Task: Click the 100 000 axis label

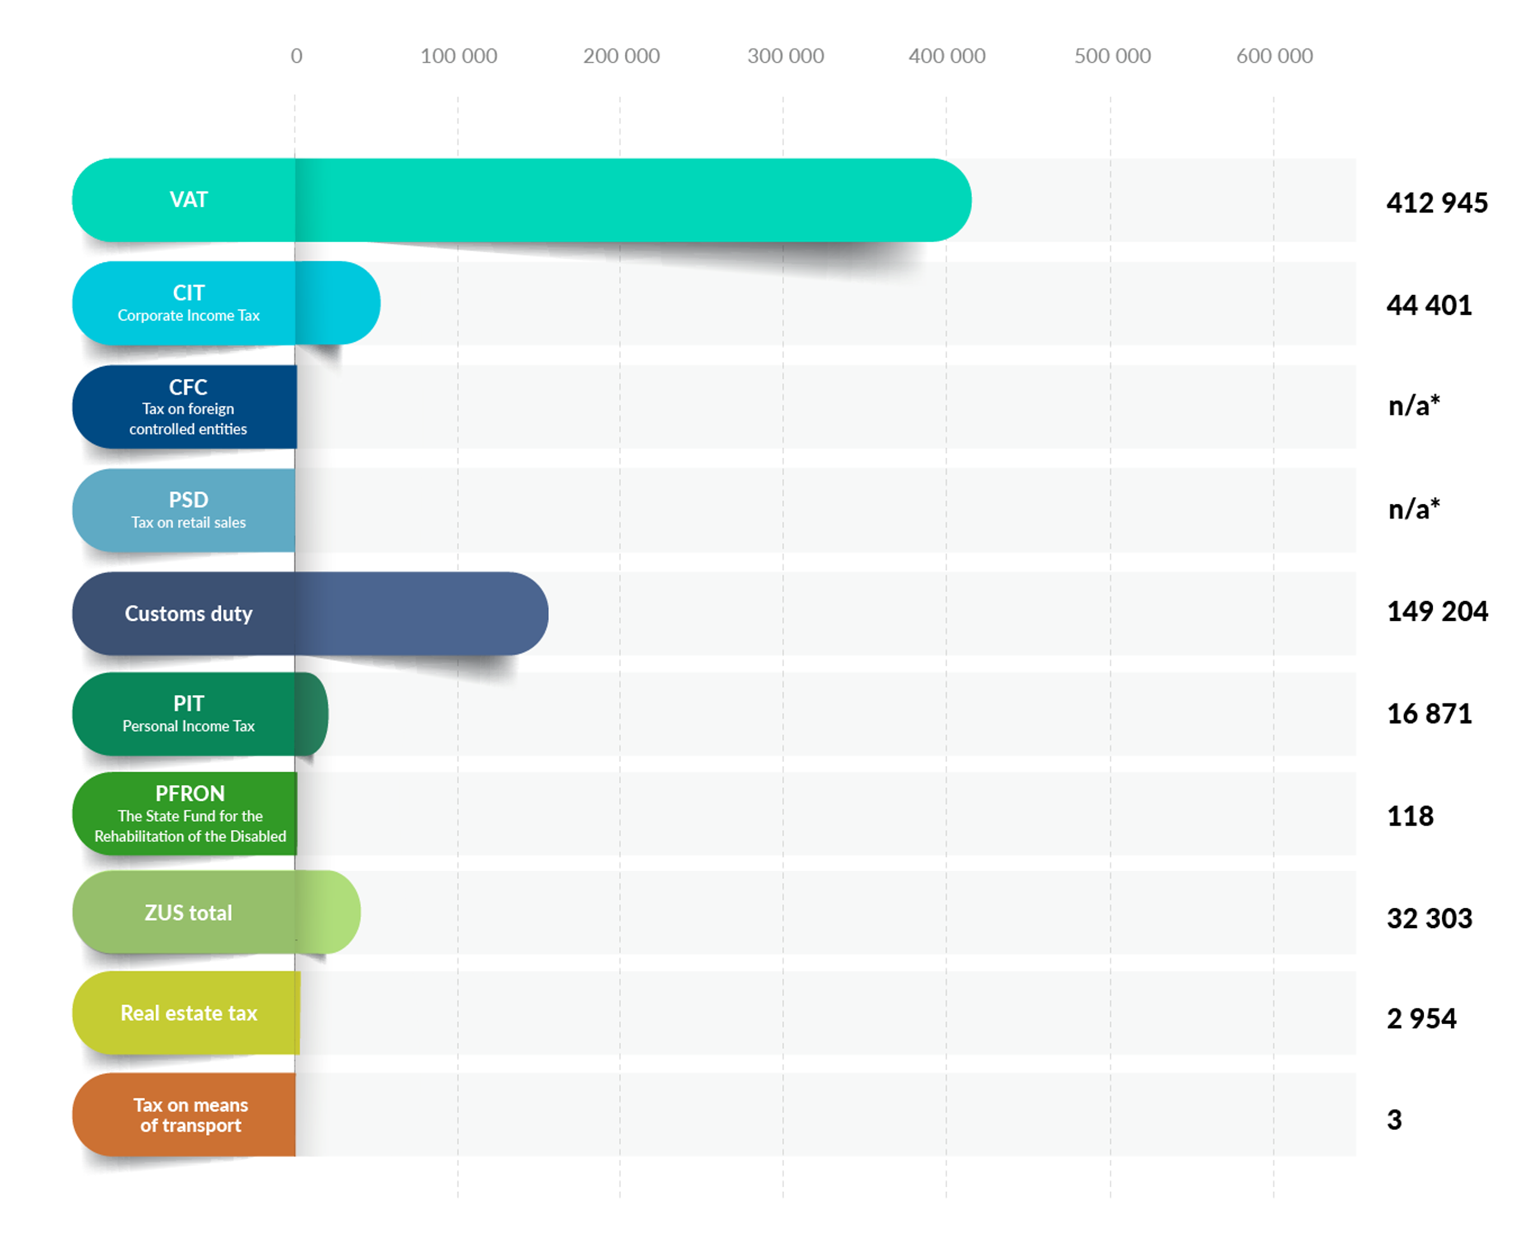Action: pyautogui.click(x=459, y=56)
